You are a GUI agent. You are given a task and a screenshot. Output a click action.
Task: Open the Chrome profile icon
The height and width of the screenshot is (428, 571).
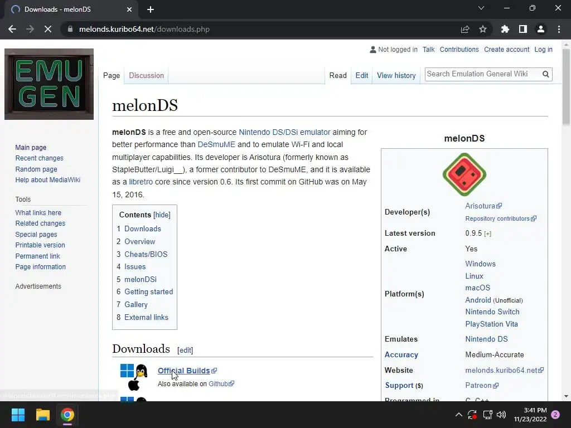pyautogui.click(x=541, y=29)
